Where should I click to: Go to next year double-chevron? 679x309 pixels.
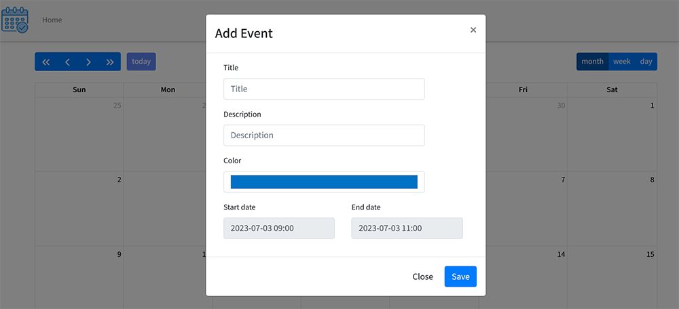(x=110, y=62)
